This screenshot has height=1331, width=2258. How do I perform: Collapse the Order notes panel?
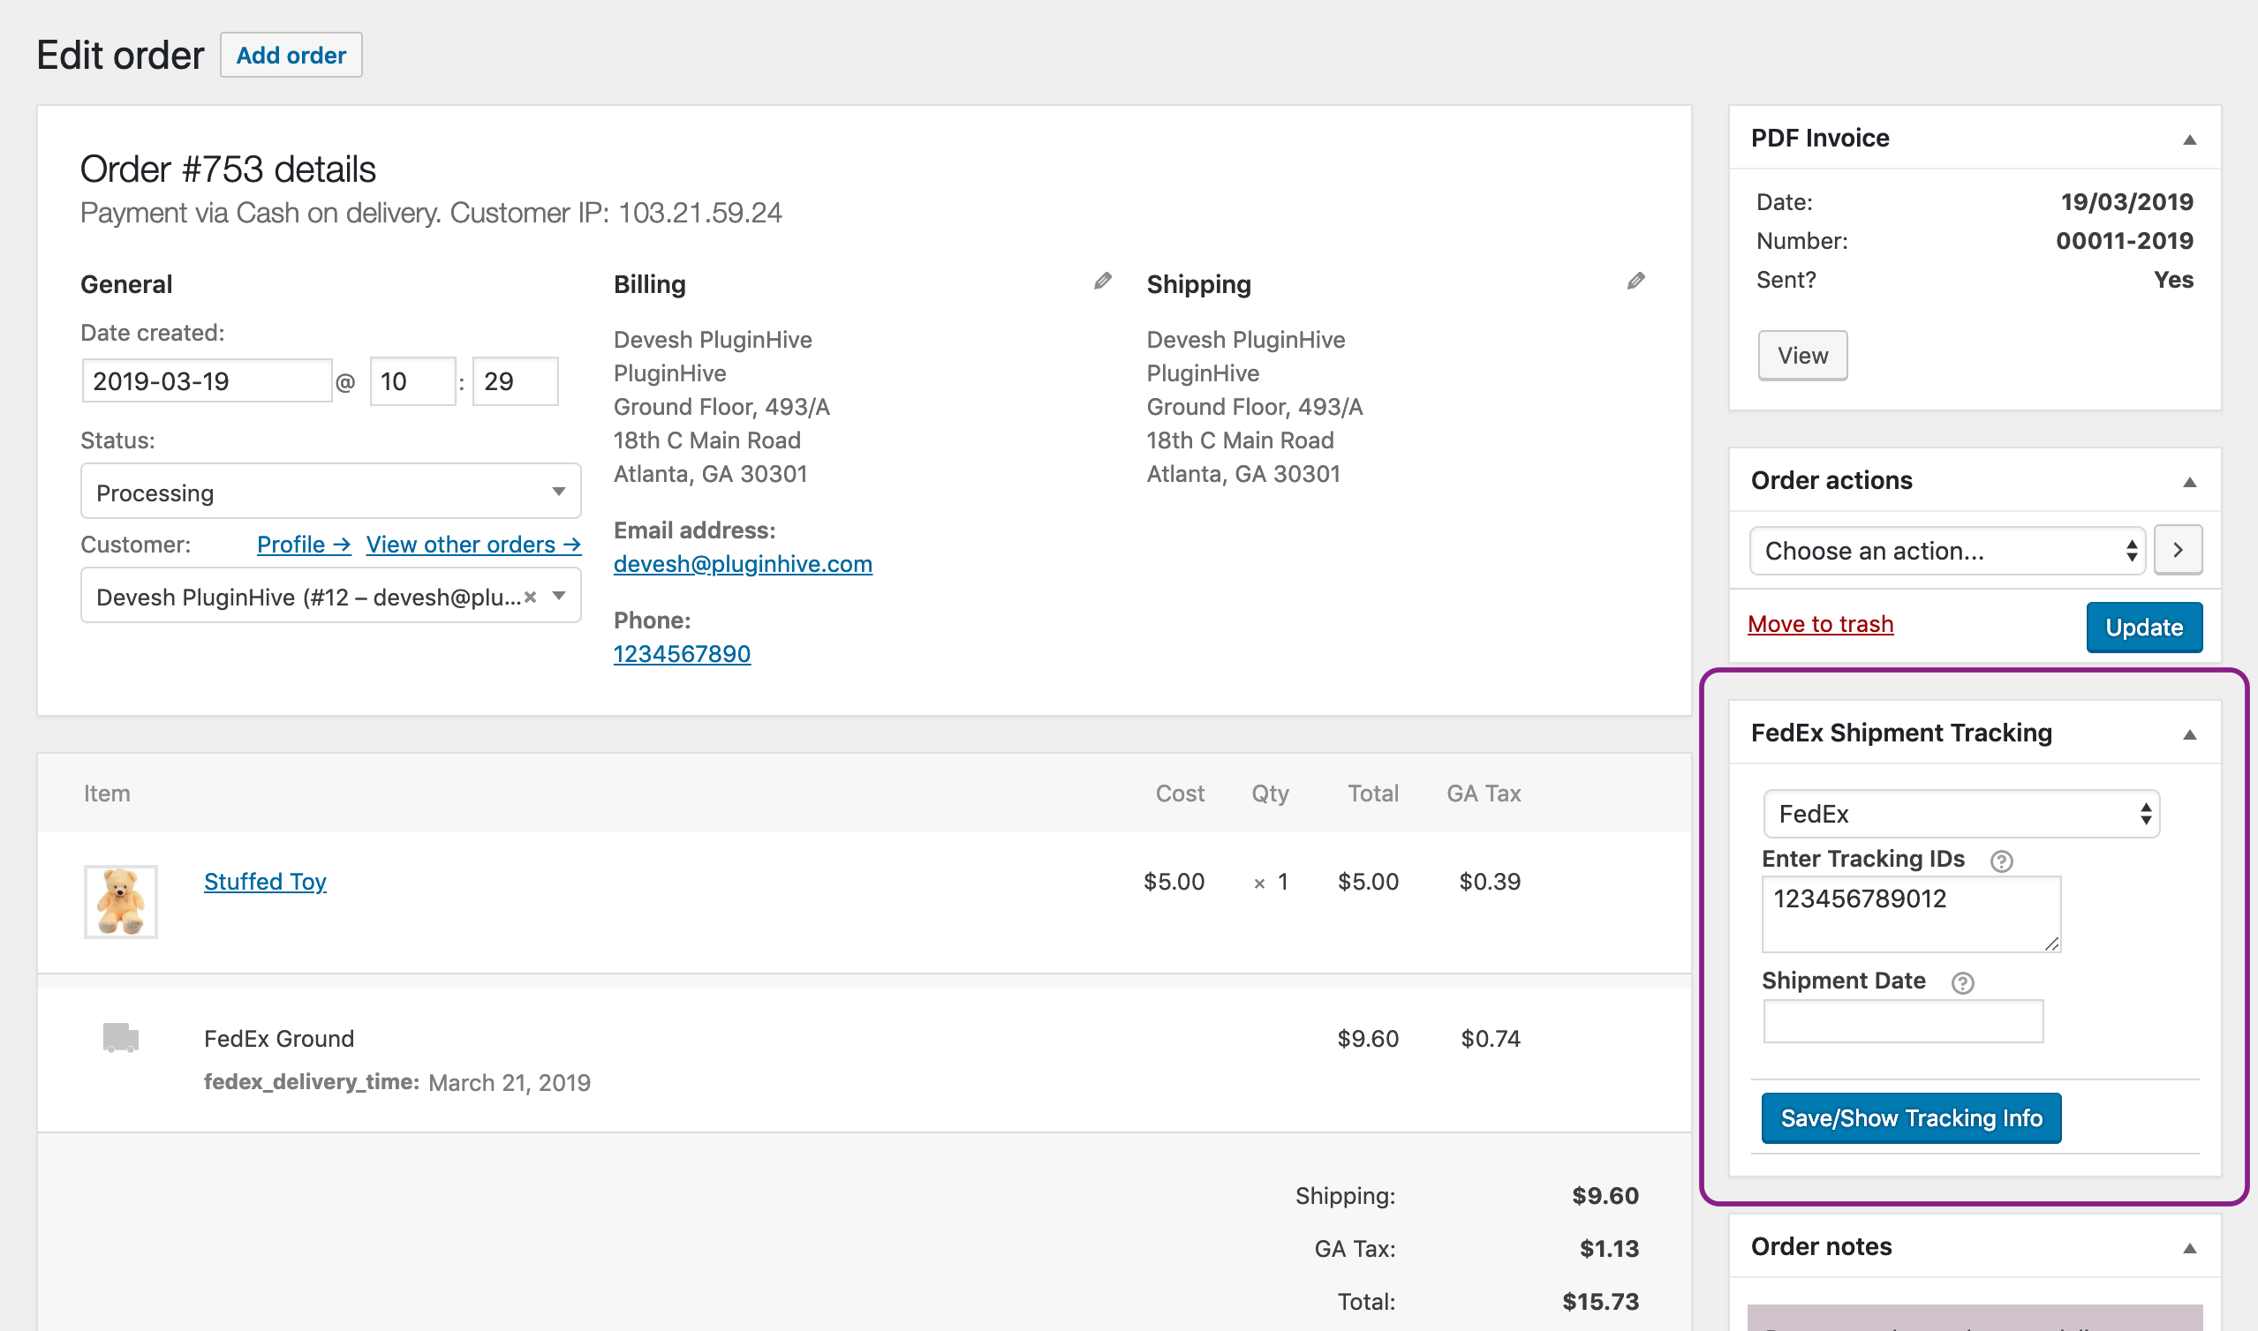[x=2189, y=1249]
